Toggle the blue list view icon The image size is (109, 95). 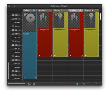[x=77, y=84]
